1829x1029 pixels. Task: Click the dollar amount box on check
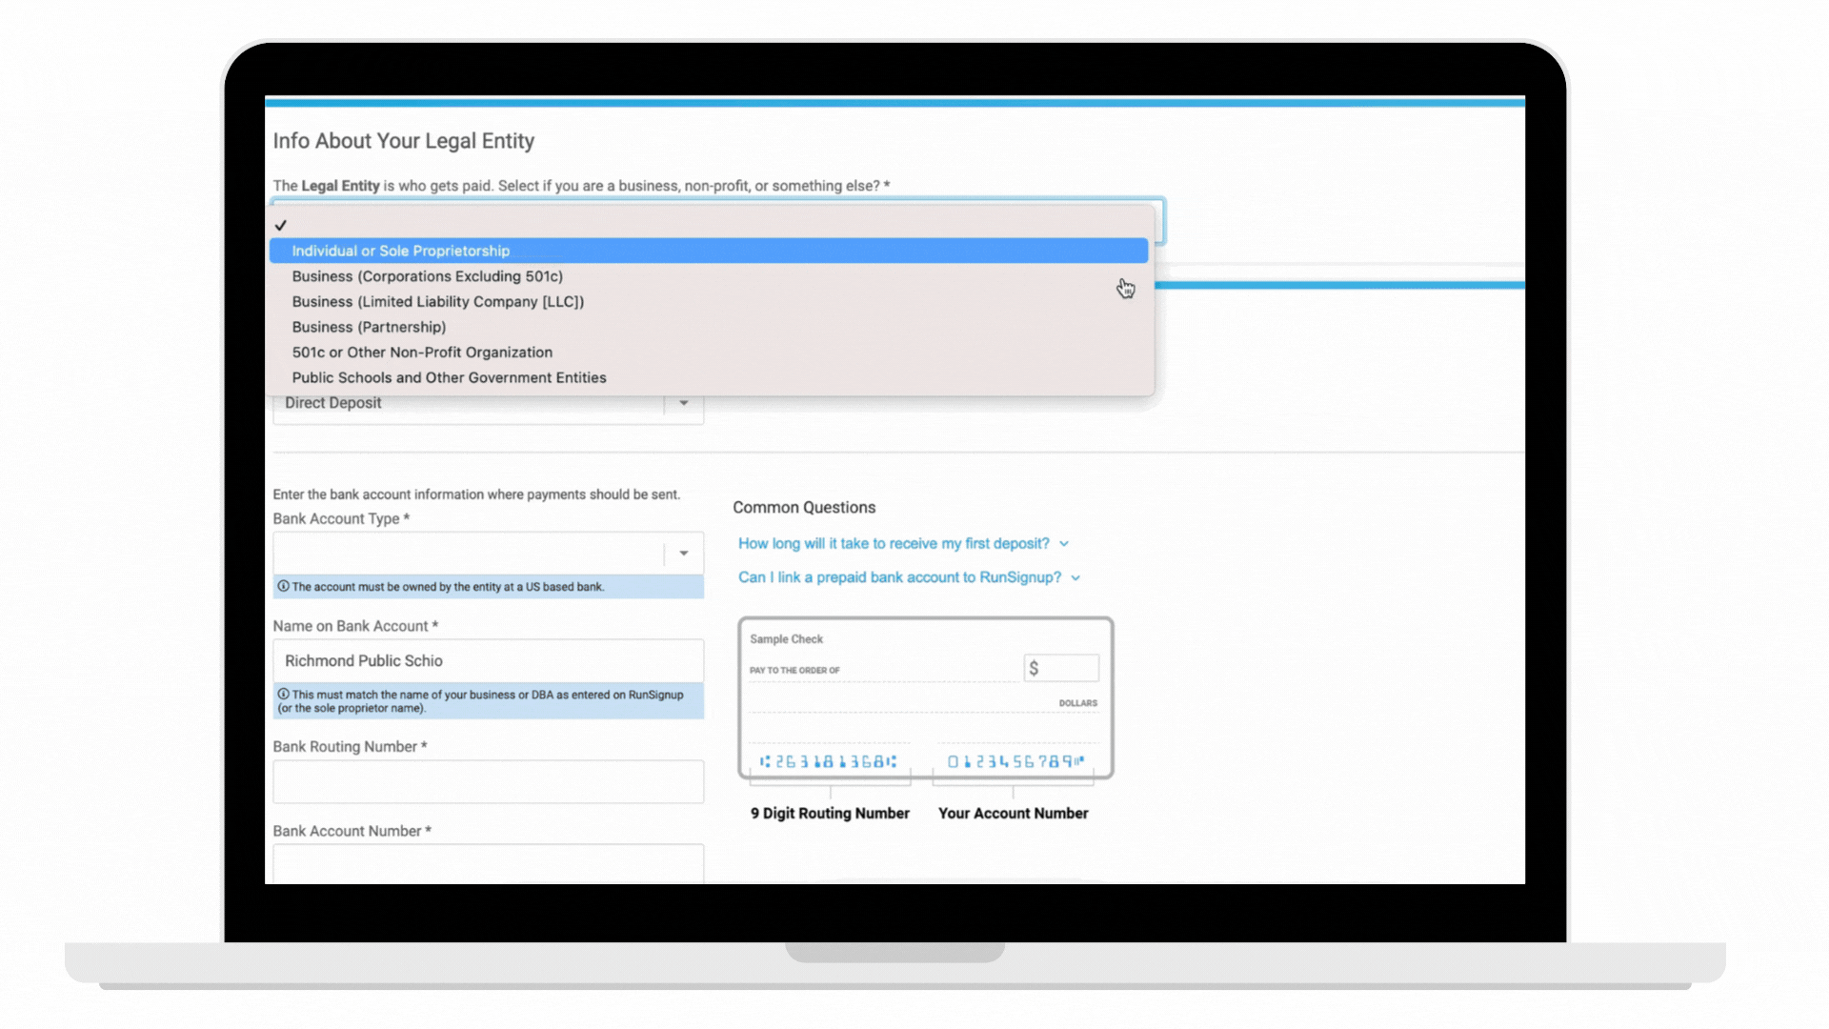click(1061, 668)
